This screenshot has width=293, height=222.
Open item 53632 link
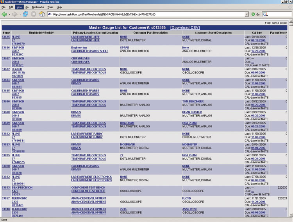[5, 69]
